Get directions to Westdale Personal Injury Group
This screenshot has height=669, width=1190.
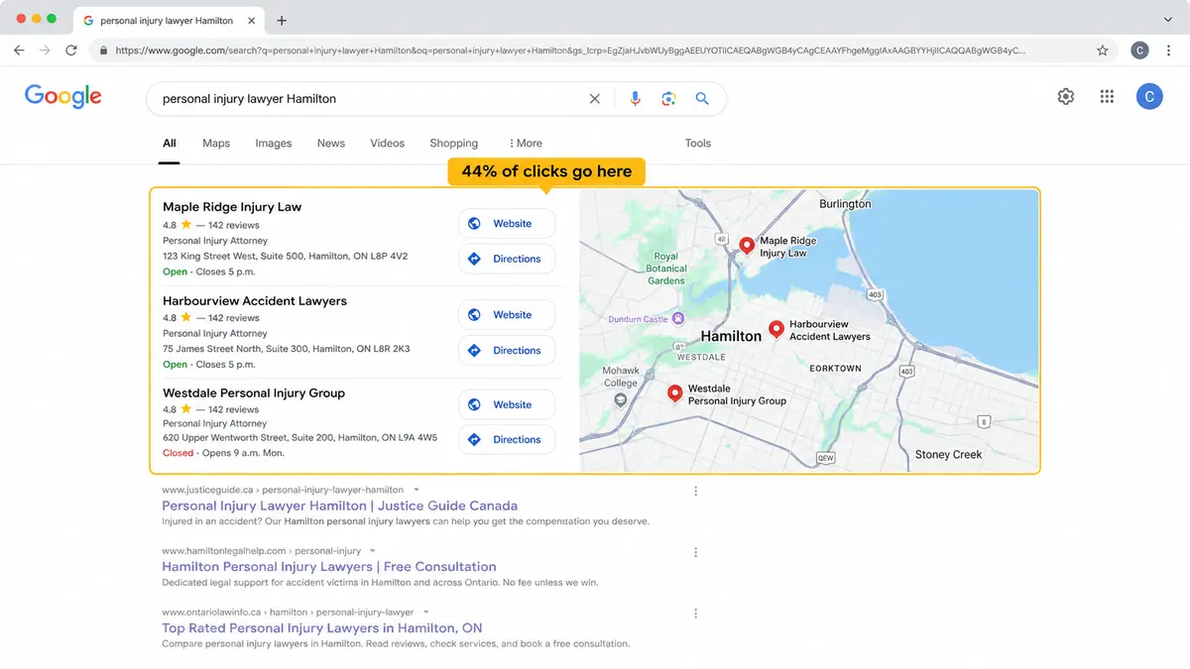[507, 440]
